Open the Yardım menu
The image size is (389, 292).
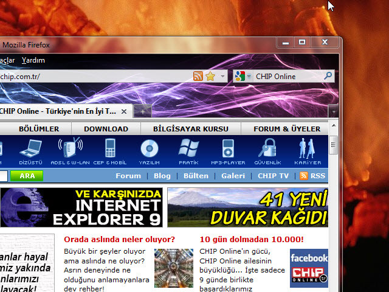click(x=33, y=60)
